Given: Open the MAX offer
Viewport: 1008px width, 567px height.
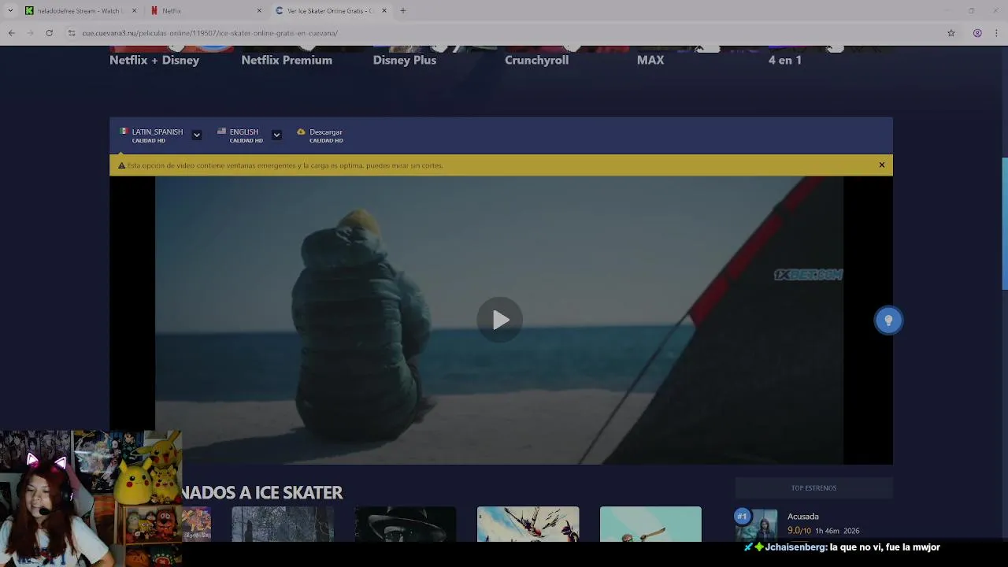Looking at the screenshot, I should (650, 60).
